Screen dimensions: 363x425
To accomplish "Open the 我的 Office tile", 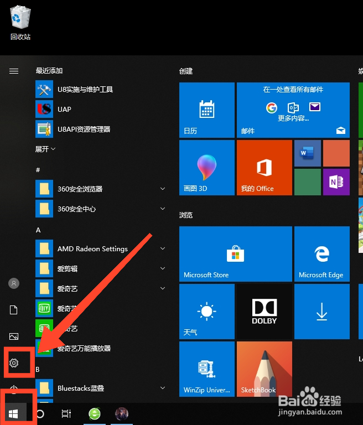I will coord(265,168).
